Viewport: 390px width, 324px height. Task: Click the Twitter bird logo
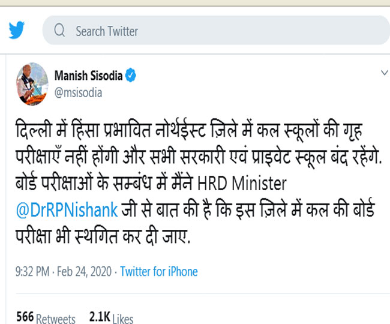coord(17,31)
